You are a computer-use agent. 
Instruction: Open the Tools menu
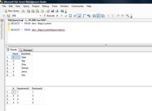54,6
